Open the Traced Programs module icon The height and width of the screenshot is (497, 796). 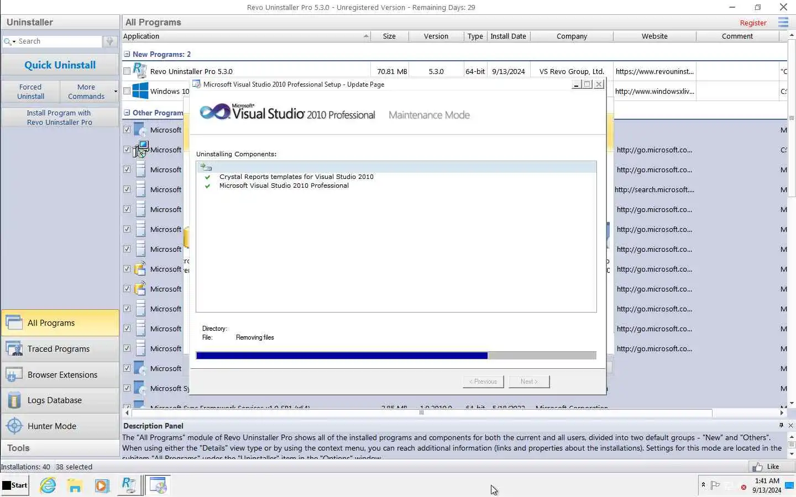pos(14,348)
